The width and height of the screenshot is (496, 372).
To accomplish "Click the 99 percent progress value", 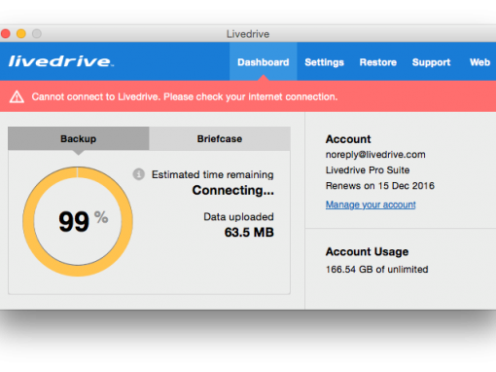I will 74,222.
